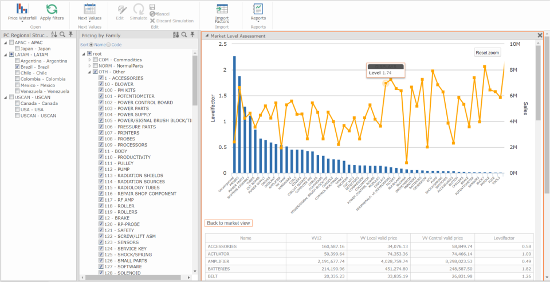Open the Next Values calendar icon
Screen dimensions: 550x282
pos(90,9)
